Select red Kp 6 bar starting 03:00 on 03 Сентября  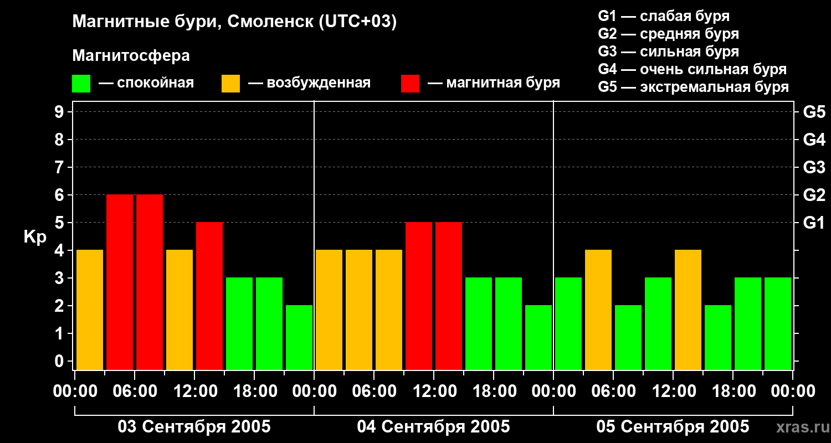(120, 282)
